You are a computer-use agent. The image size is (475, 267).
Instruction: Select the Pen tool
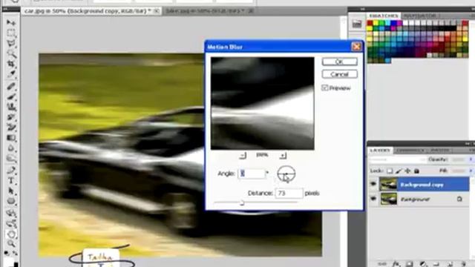click(x=11, y=171)
